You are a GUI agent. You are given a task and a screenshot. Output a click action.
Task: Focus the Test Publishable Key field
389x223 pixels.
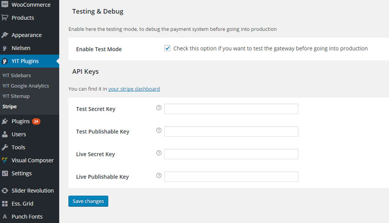[231, 131]
